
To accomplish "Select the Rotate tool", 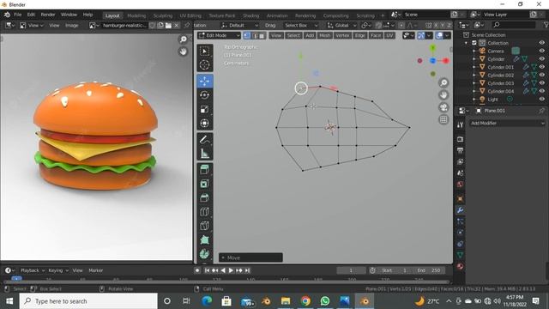I will [205, 95].
